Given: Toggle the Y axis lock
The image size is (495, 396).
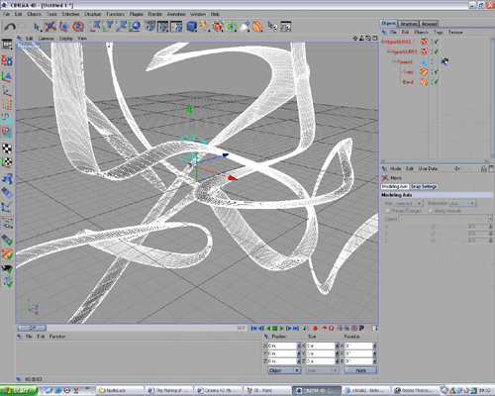Looking at the screenshot, I should 109,27.
